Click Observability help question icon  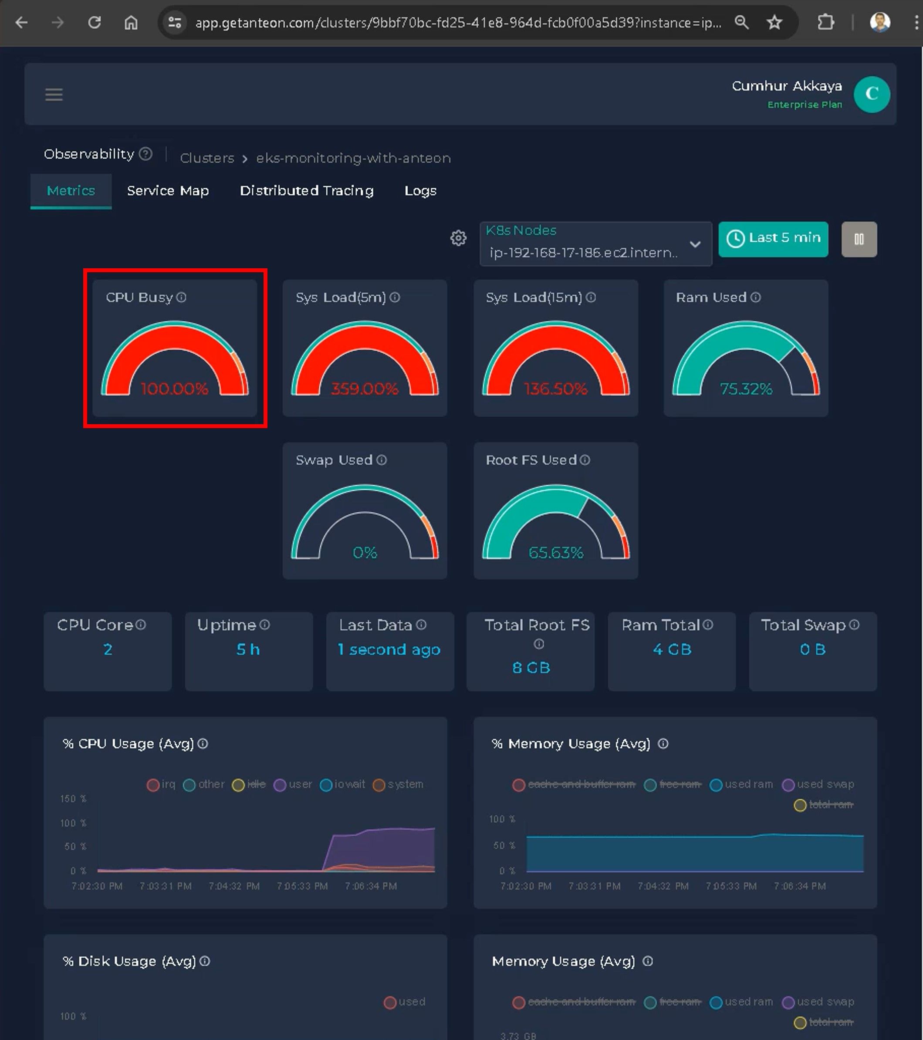(145, 154)
